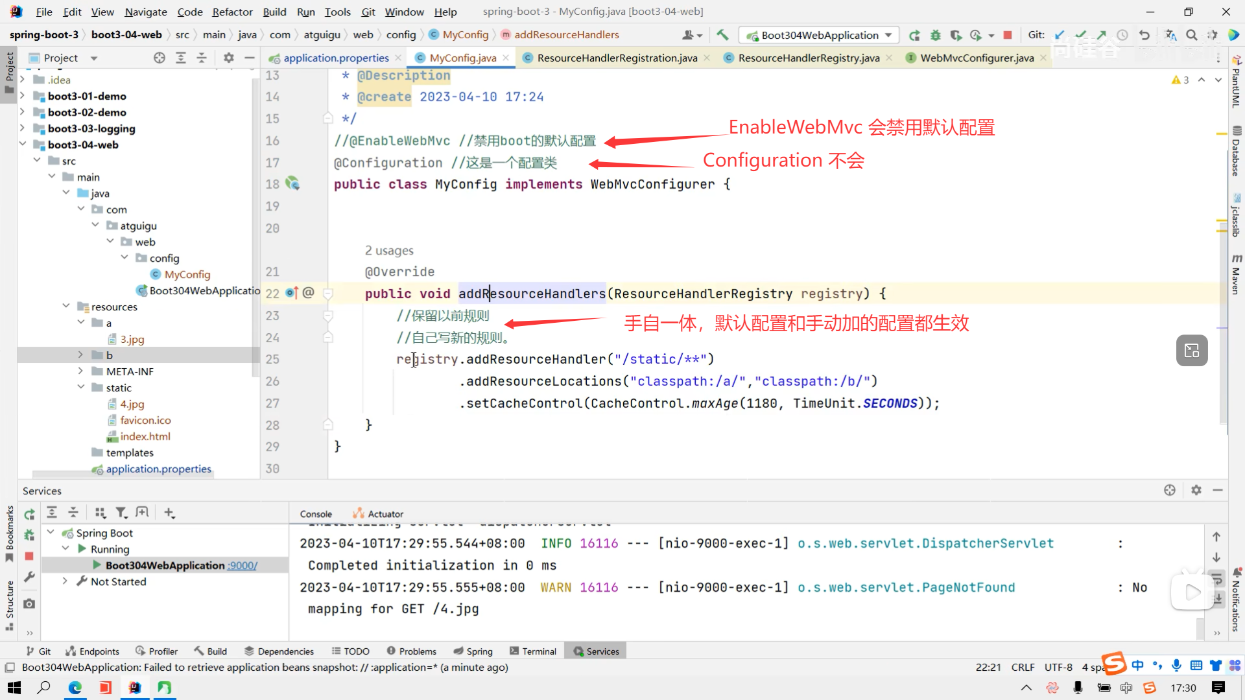This screenshot has width=1245, height=700.
Task: Click Select Opened File target icon
Action: coord(160,58)
